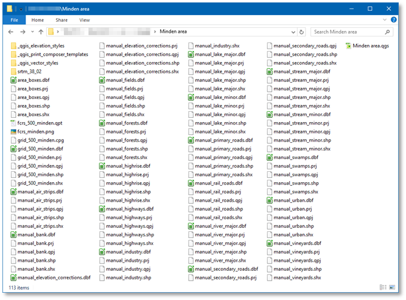Image resolution: width=406 pixels, height=300 pixels.
Task: Open the View ribbon tab
Action: (x=84, y=20)
